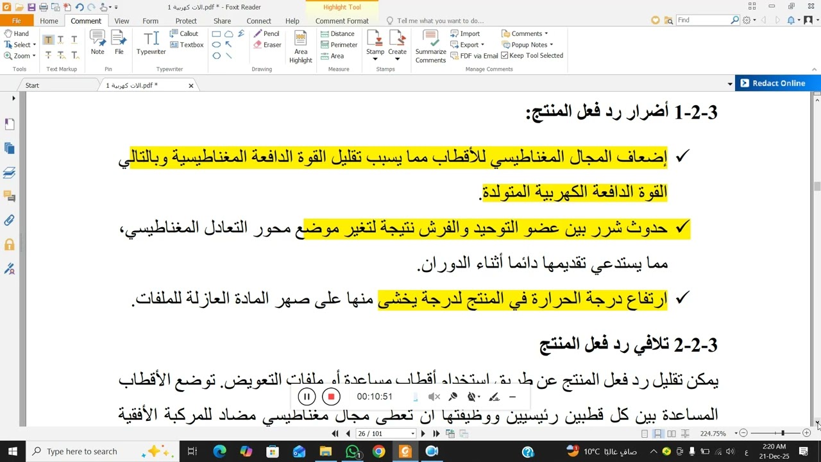The image size is (821, 462).
Task: Import comments using Import button
Action: [x=465, y=33]
